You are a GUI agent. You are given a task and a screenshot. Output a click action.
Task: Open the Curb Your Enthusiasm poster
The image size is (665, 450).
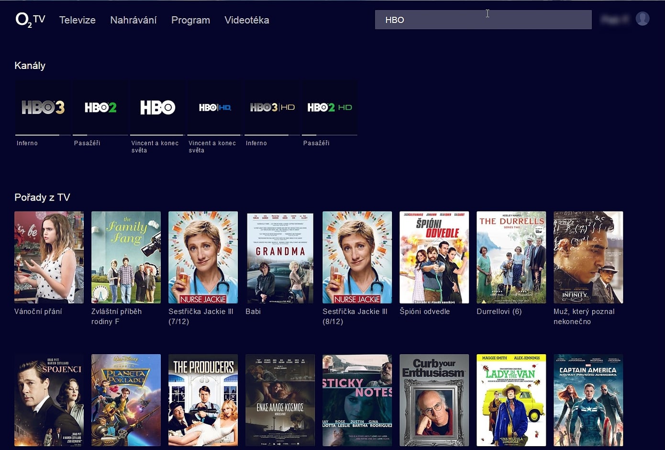(434, 400)
